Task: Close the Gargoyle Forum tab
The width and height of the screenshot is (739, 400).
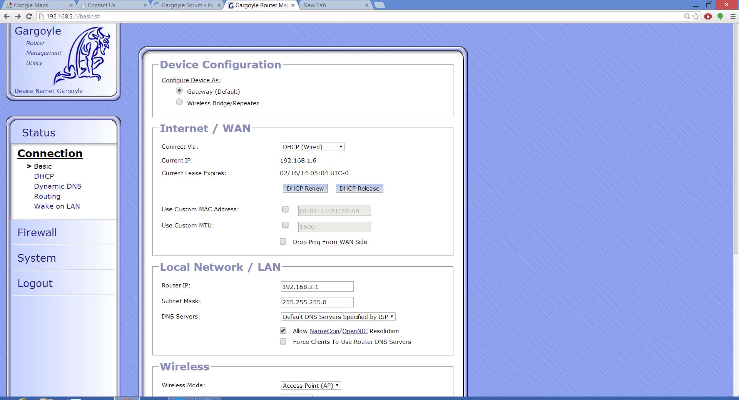Action: (x=219, y=5)
